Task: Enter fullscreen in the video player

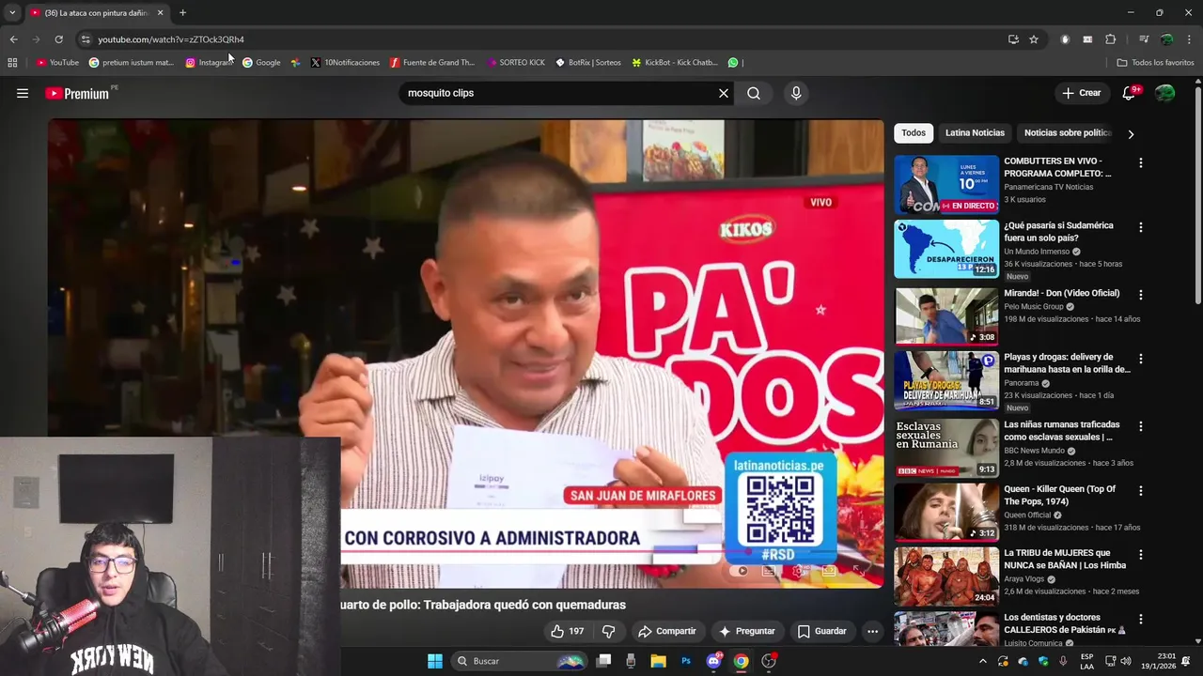Action: [x=858, y=571]
